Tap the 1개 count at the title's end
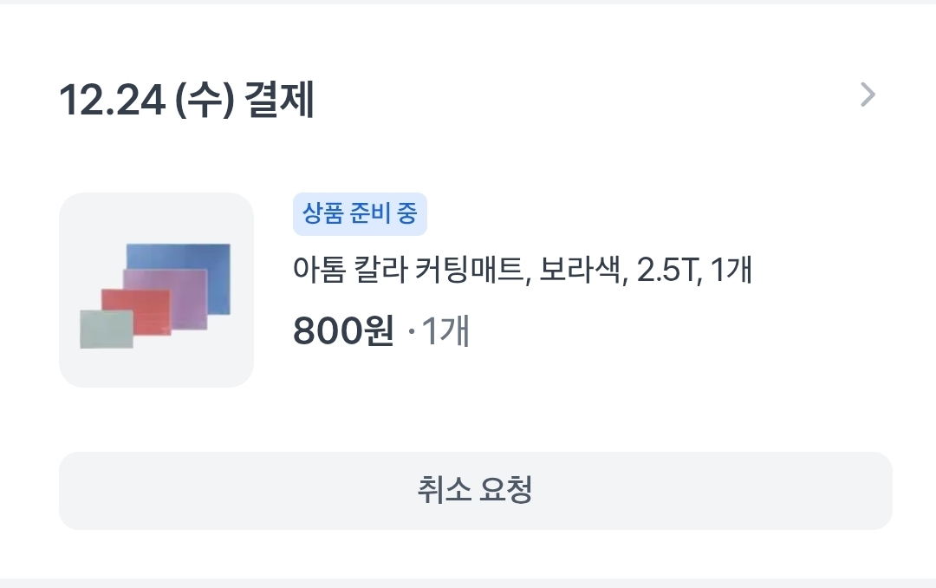This screenshot has height=588, width=936. [731, 270]
